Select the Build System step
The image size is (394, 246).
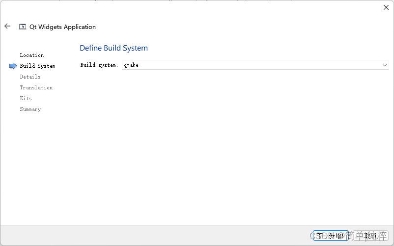point(38,66)
